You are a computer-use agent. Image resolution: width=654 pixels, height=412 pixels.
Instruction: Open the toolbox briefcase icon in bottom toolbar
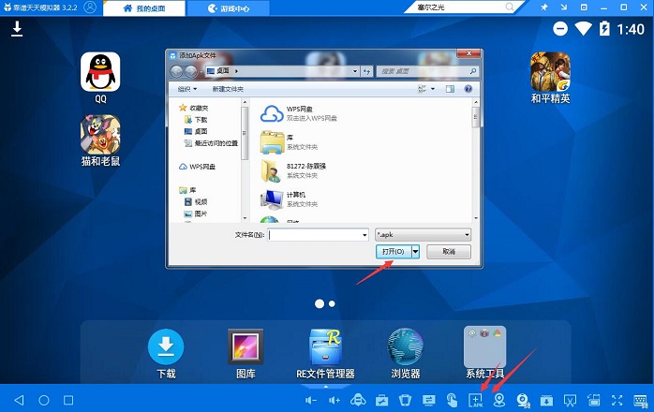tap(381, 401)
